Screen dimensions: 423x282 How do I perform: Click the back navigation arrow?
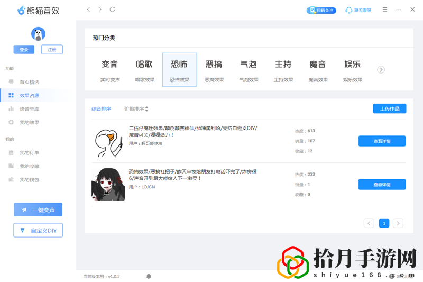pyautogui.click(x=88, y=10)
